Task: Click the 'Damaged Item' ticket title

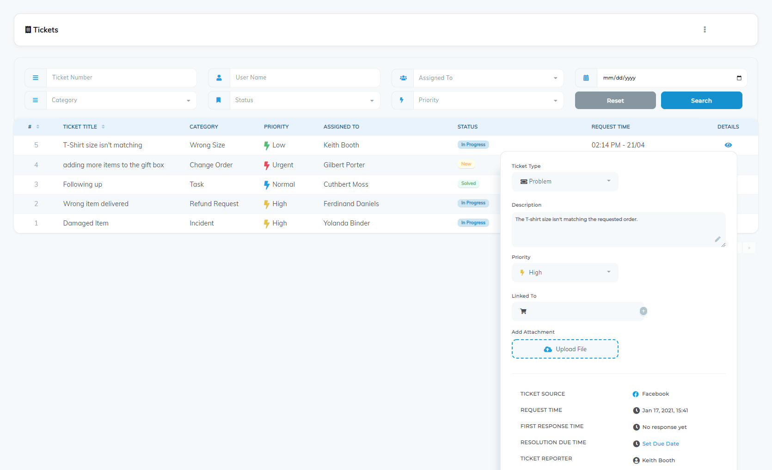Action: [86, 223]
